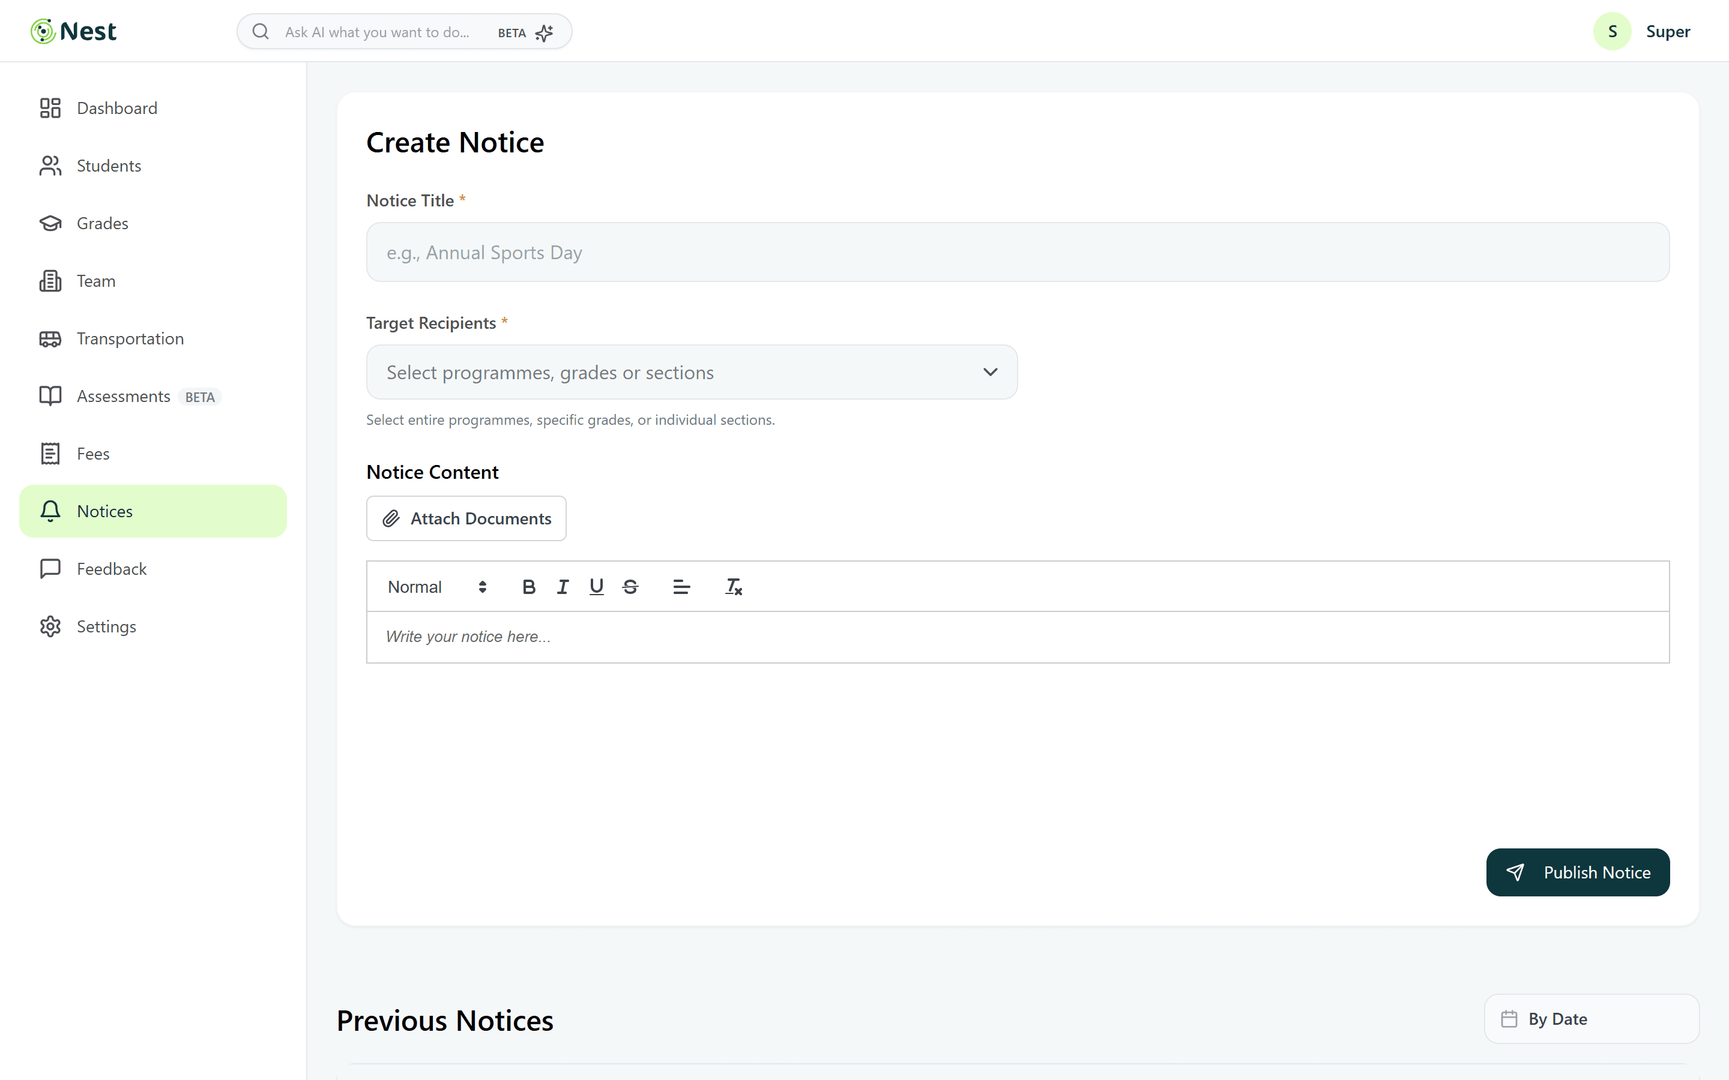Viewport: 1729px width, 1080px height.
Task: Open Assessments BETA page
Action: pos(153,397)
